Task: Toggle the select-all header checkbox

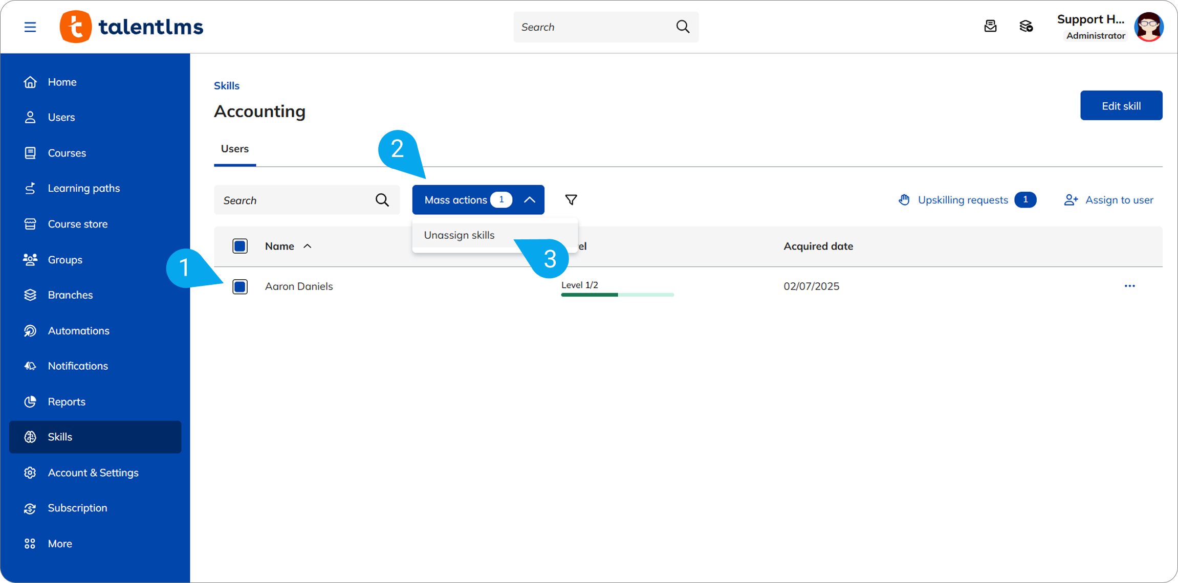Action: [240, 246]
